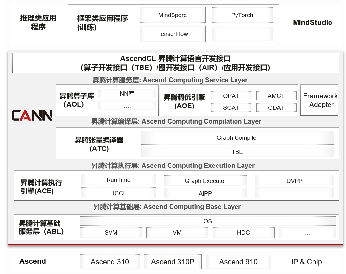Viewport: 346px width, 274px height.
Task: Click the DVPP box
Action: [x=295, y=181]
